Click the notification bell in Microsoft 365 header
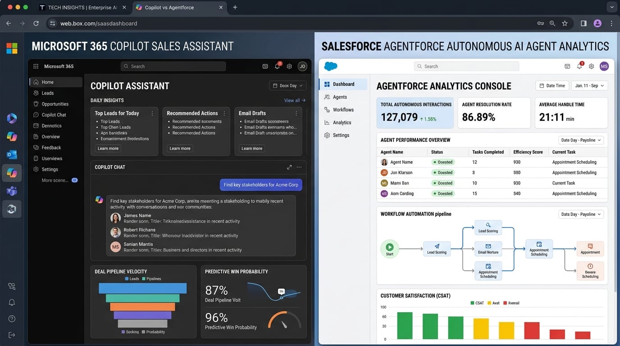Image resolution: width=620 pixels, height=346 pixels. pyautogui.click(x=277, y=66)
